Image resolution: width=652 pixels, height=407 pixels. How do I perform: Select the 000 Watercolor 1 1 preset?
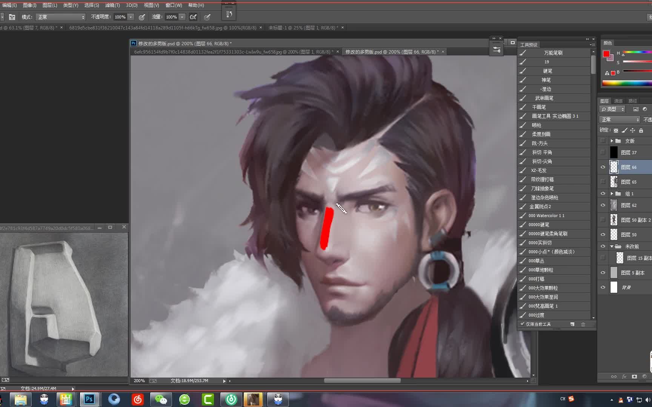coord(554,216)
